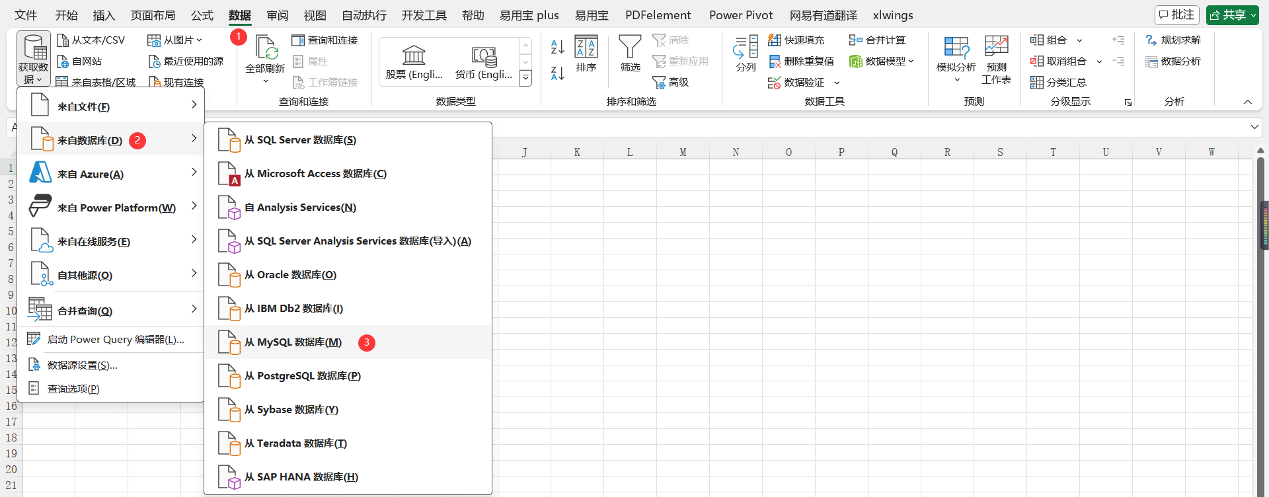Expand the formula bar
The width and height of the screenshot is (1269, 497).
click(x=1254, y=127)
